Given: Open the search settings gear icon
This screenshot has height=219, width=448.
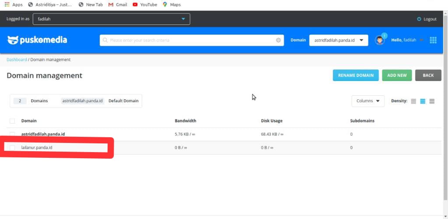Looking at the screenshot, I should coord(278,40).
